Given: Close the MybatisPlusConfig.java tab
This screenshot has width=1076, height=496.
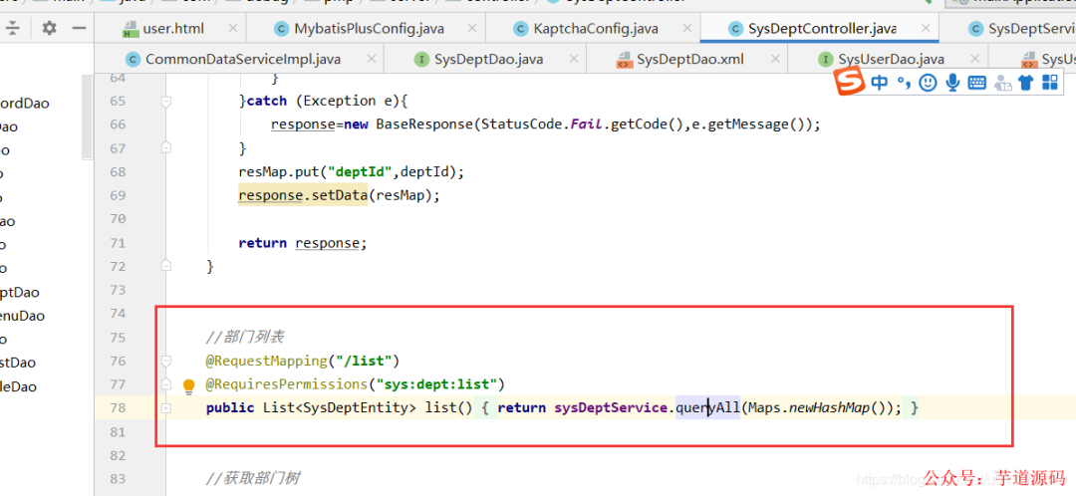Looking at the screenshot, I should tap(470, 28).
